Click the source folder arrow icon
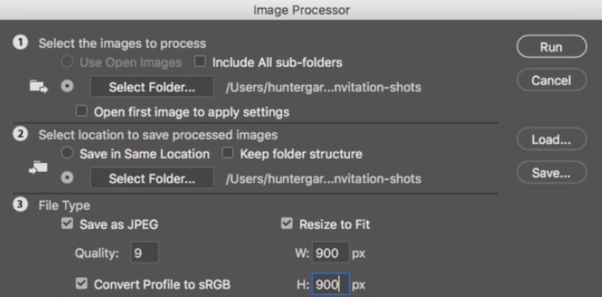 click(38, 87)
